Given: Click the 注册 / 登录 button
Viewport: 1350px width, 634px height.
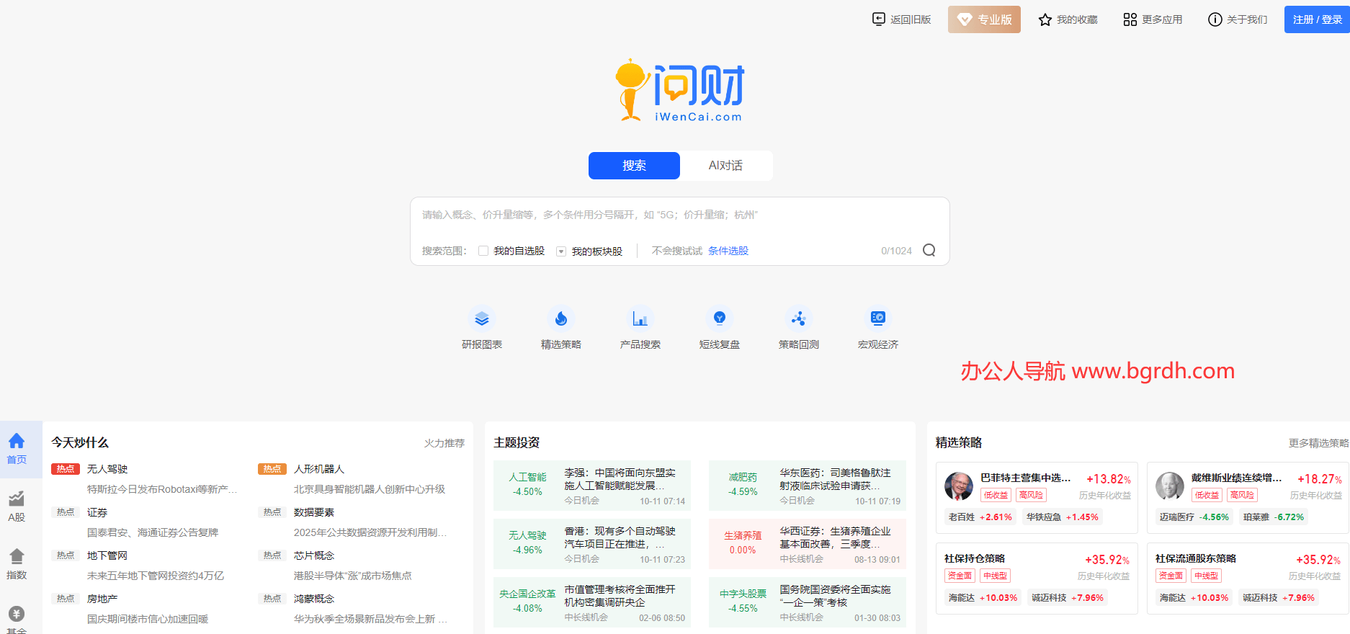Looking at the screenshot, I should (x=1317, y=19).
